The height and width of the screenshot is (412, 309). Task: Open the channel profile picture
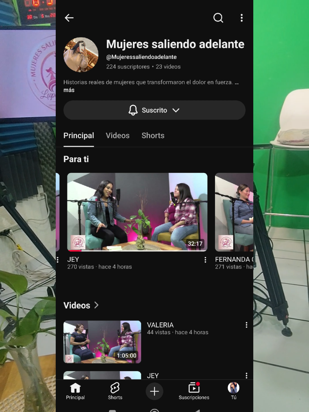pyautogui.click(x=81, y=55)
